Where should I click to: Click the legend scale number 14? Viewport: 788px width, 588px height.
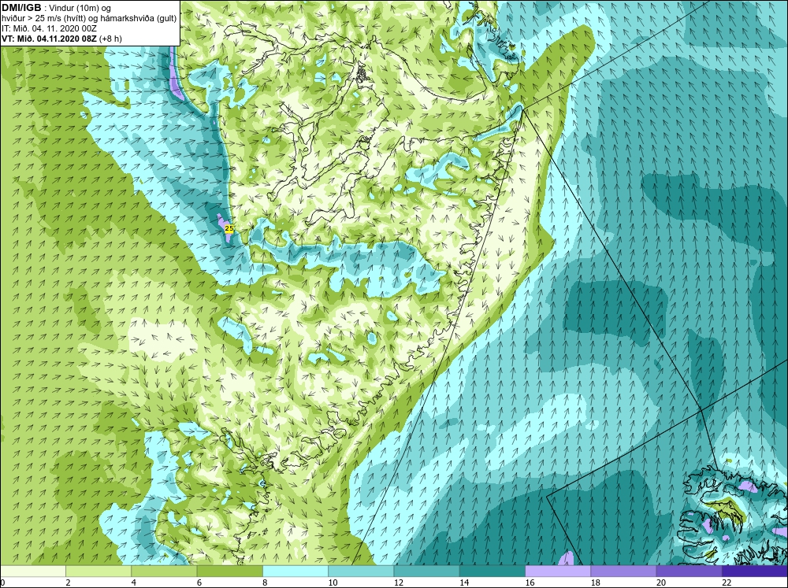click(464, 582)
